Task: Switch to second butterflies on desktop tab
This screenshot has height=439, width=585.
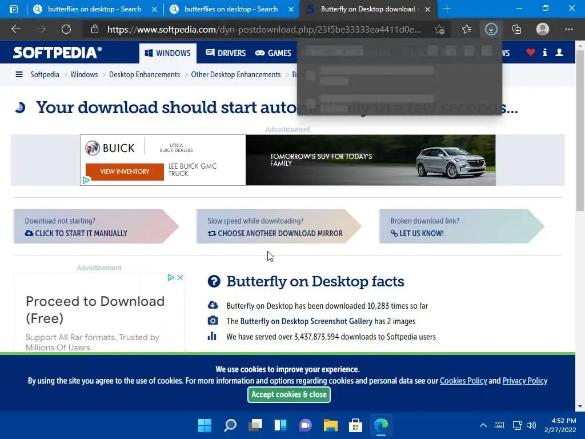Action: click(231, 9)
